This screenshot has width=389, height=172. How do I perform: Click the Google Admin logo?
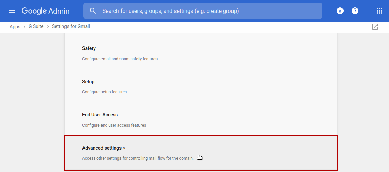coord(45,11)
